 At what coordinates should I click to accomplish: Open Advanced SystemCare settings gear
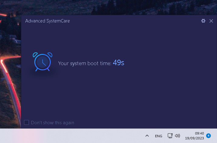click(203, 21)
